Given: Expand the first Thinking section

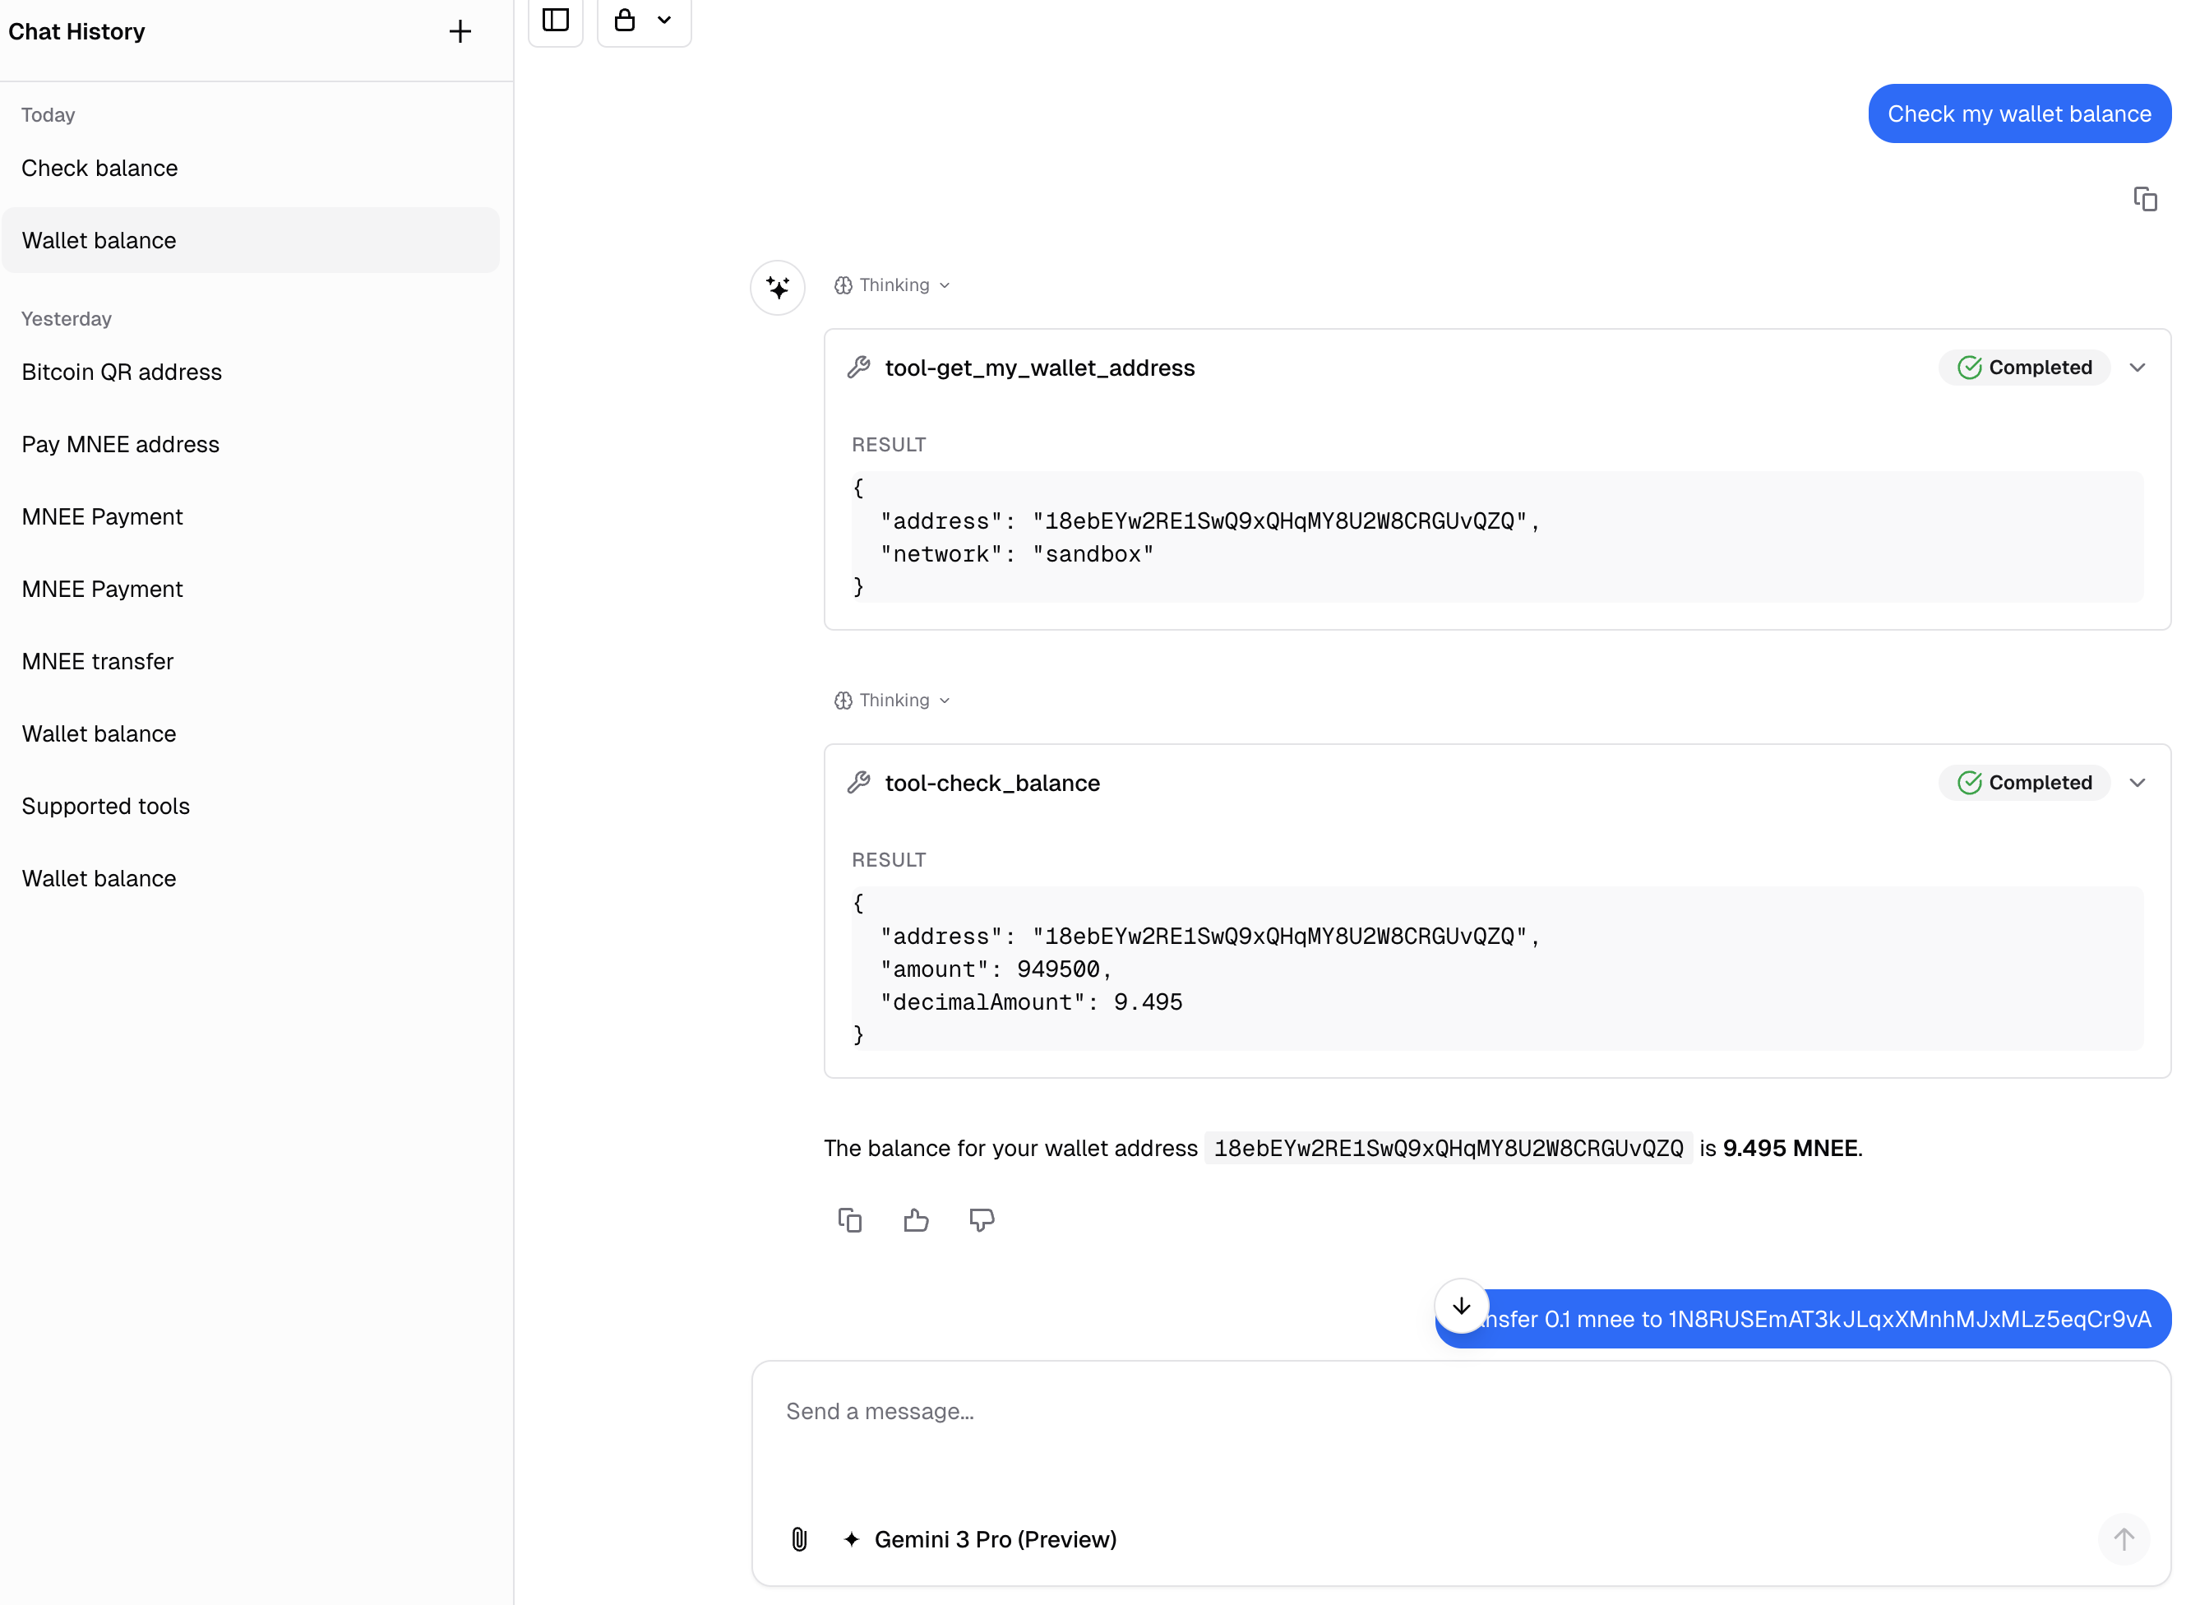Looking at the screenshot, I should [x=892, y=285].
